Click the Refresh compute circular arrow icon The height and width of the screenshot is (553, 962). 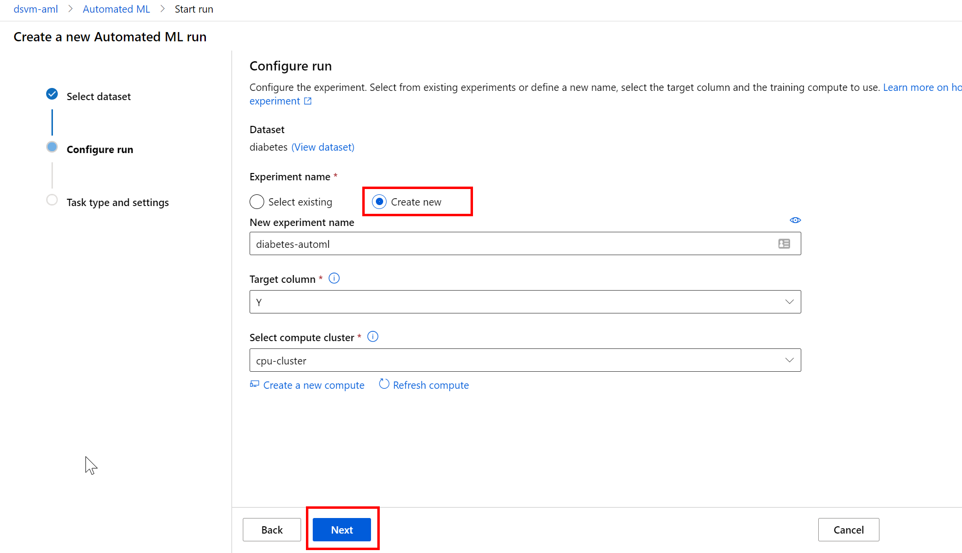[384, 384]
